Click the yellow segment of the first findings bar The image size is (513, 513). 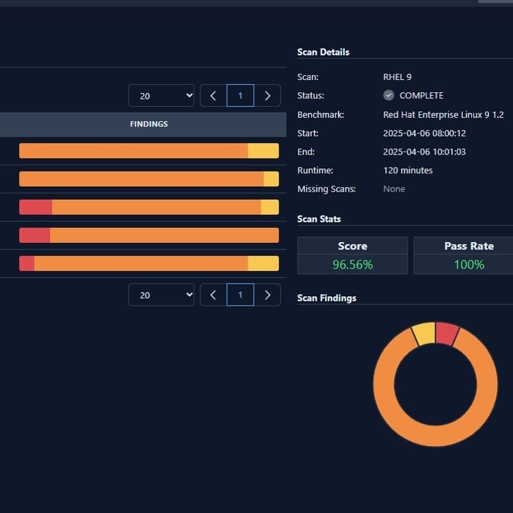(263, 151)
